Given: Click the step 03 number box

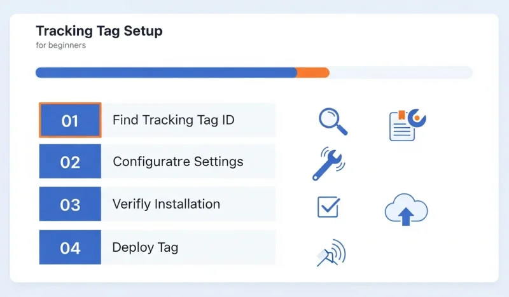Looking at the screenshot, I should (x=70, y=204).
